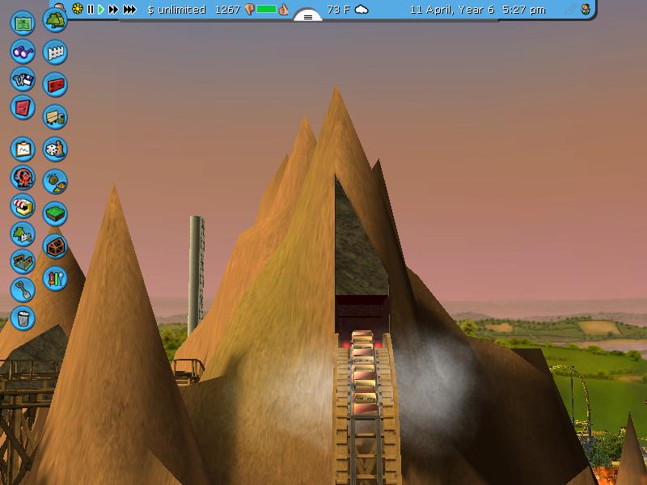Click the guest face icon in top bar
Screen dimensions: 647x485
click(x=585, y=10)
